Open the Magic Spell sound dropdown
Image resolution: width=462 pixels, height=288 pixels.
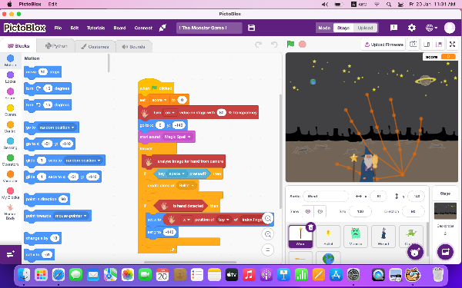pos(179,137)
